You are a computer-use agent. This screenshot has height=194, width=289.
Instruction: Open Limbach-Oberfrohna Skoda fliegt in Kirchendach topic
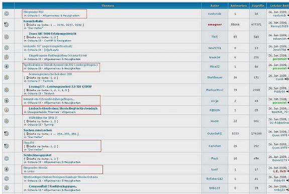(x=63, y=109)
